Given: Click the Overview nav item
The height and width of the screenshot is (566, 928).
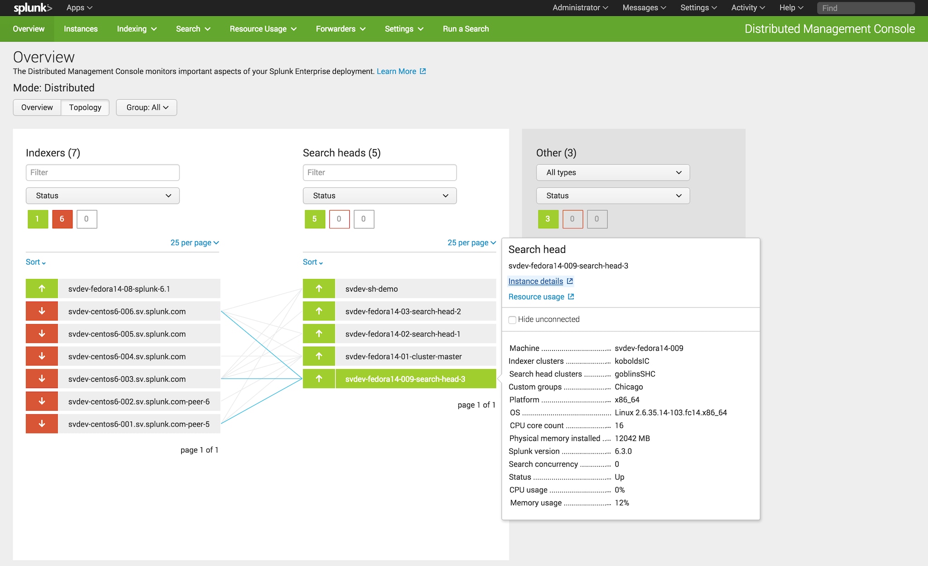Looking at the screenshot, I should point(29,29).
